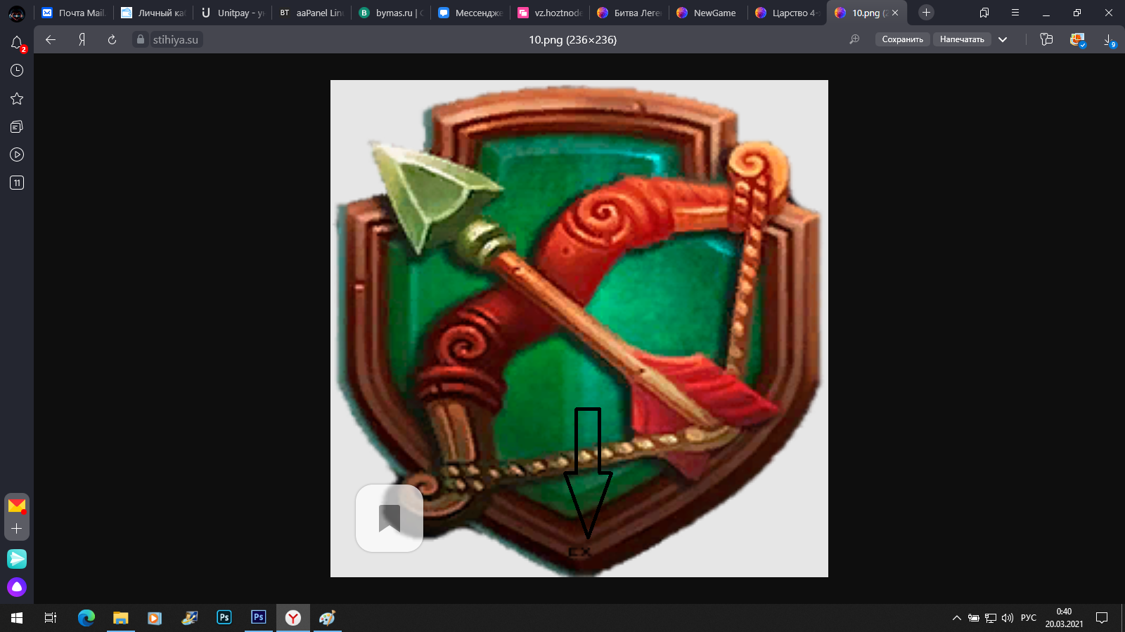Viewport: 1125px width, 632px height.
Task: Switch to the Почта Mail tab
Action: pyautogui.click(x=73, y=13)
